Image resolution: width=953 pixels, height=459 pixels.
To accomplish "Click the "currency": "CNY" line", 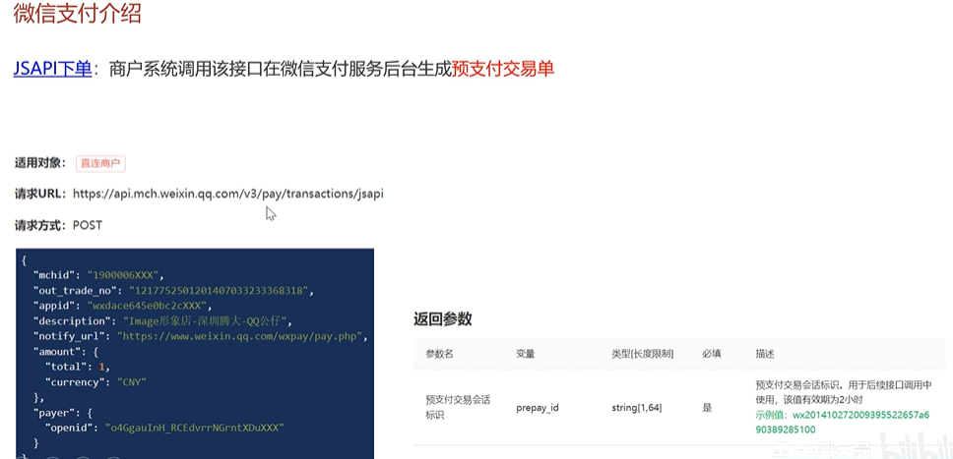I will [96, 382].
